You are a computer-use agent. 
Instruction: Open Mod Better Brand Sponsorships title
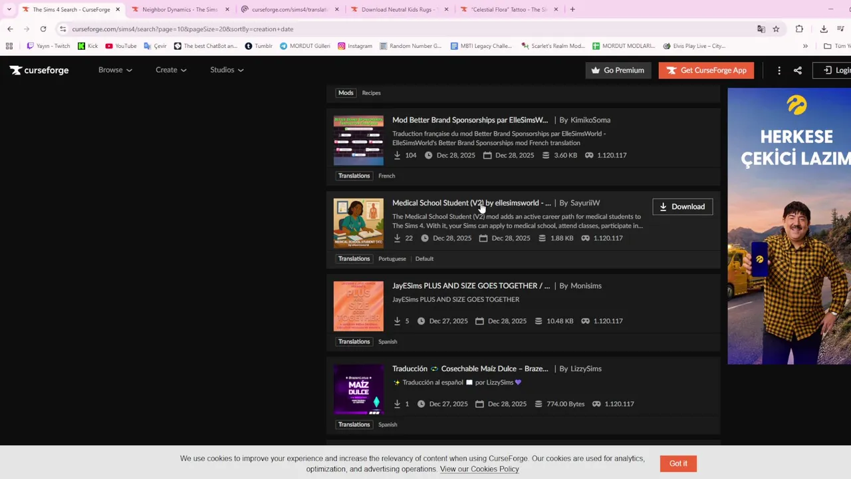[470, 120]
